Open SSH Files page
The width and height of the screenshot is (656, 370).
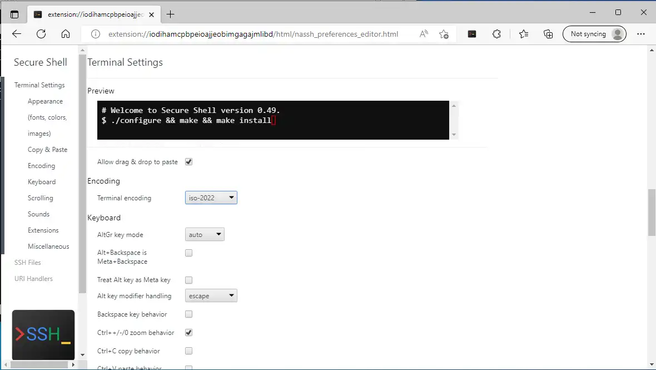(x=28, y=263)
